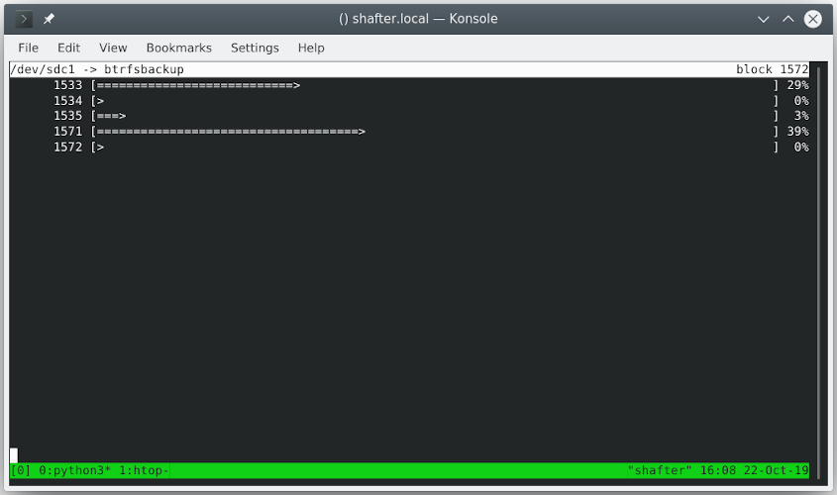The image size is (837, 495).
Task: Select tmux window 1:htop-
Action: [x=144, y=470]
